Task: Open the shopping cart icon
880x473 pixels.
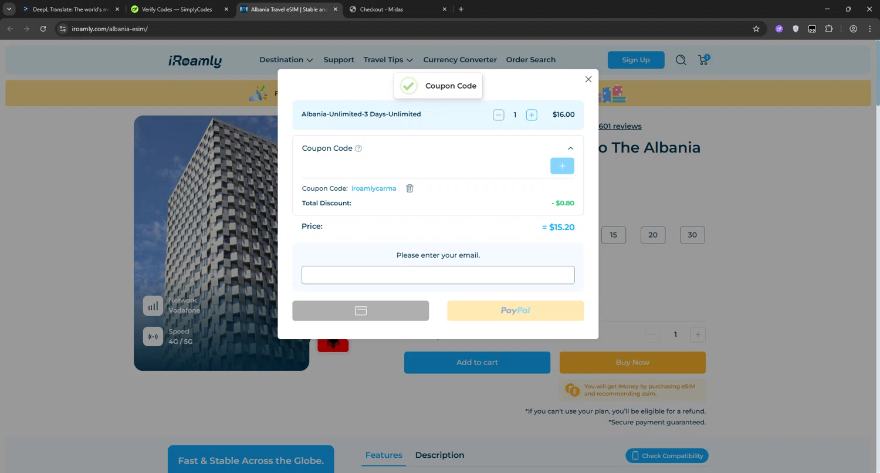Action: (x=703, y=60)
